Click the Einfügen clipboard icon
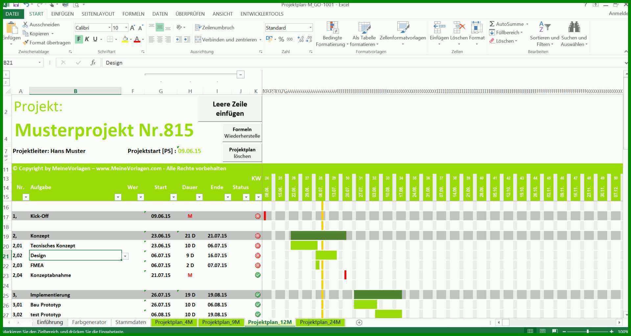631x336 pixels. tap(12, 28)
